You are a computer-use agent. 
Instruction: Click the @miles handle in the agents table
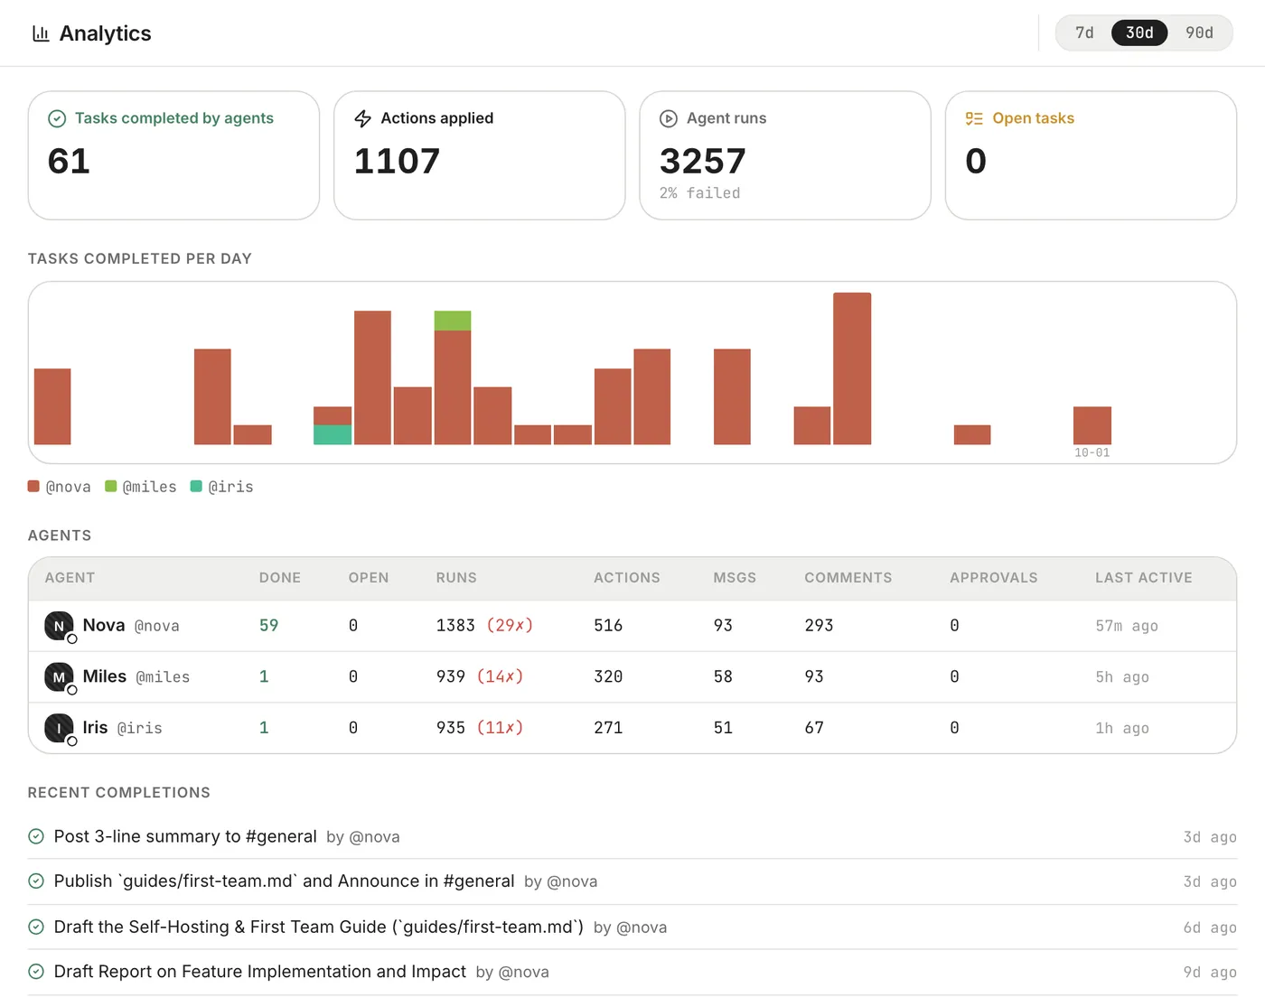click(163, 677)
